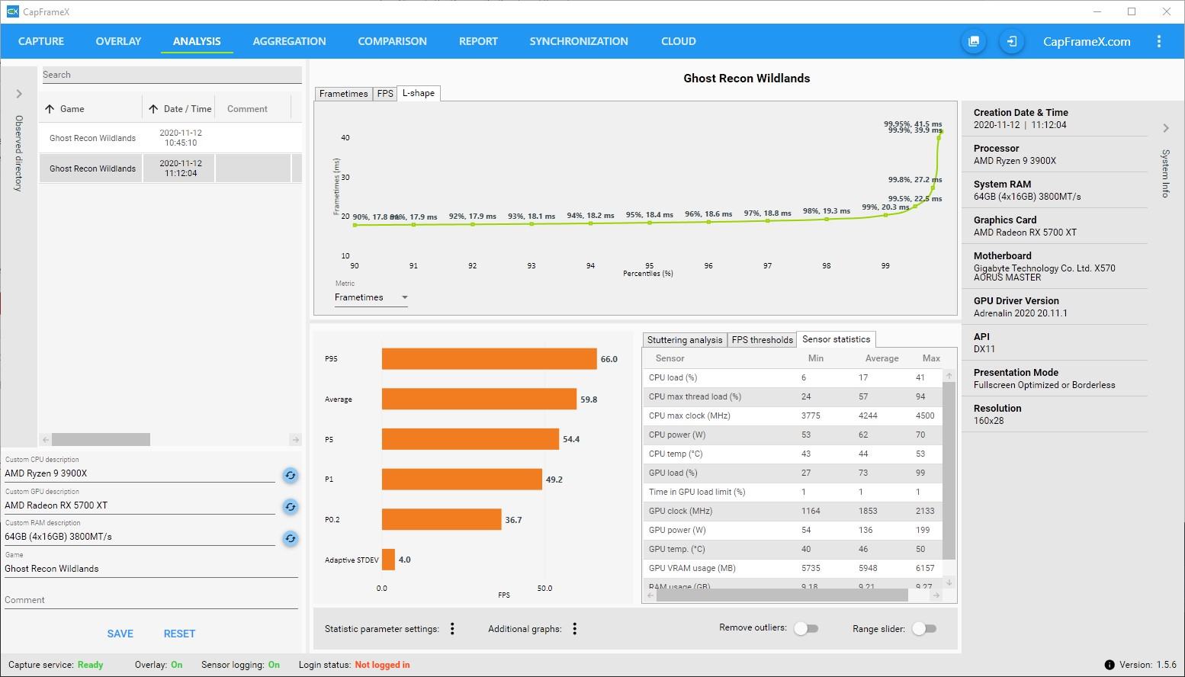The width and height of the screenshot is (1185, 677).
Task: Click scroll-right arrow of record list
Action: click(x=296, y=440)
